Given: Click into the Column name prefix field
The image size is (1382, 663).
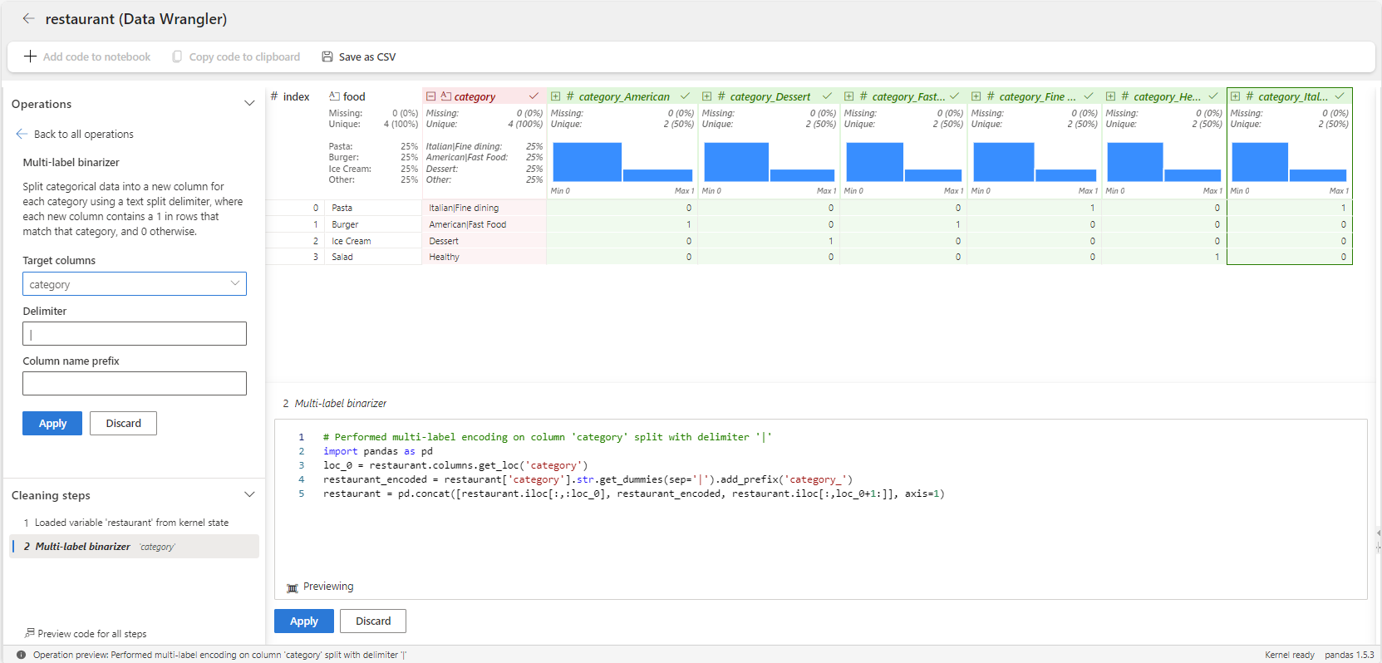Looking at the screenshot, I should 135,383.
